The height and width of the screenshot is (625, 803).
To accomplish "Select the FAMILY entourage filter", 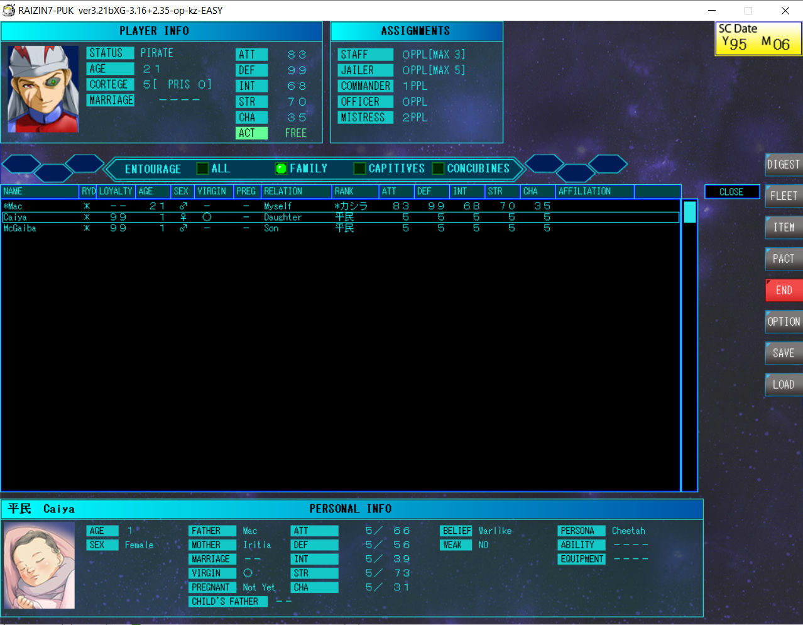I will click(x=281, y=169).
